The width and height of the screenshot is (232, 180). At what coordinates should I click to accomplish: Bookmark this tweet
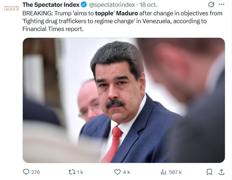coord(209,172)
